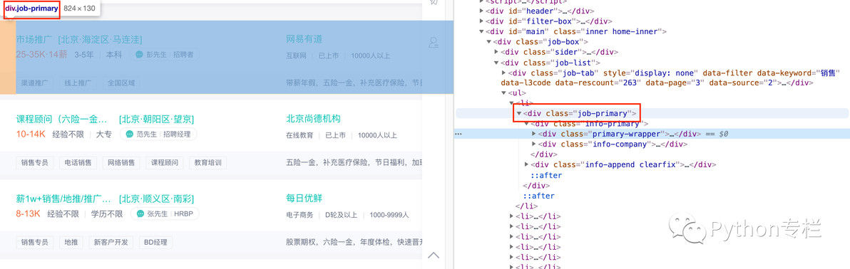Viewport: 850px width, 269px height.
Task: Click the user profile icon in side strip
Action: pyautogui.click(x=434, y=43)
